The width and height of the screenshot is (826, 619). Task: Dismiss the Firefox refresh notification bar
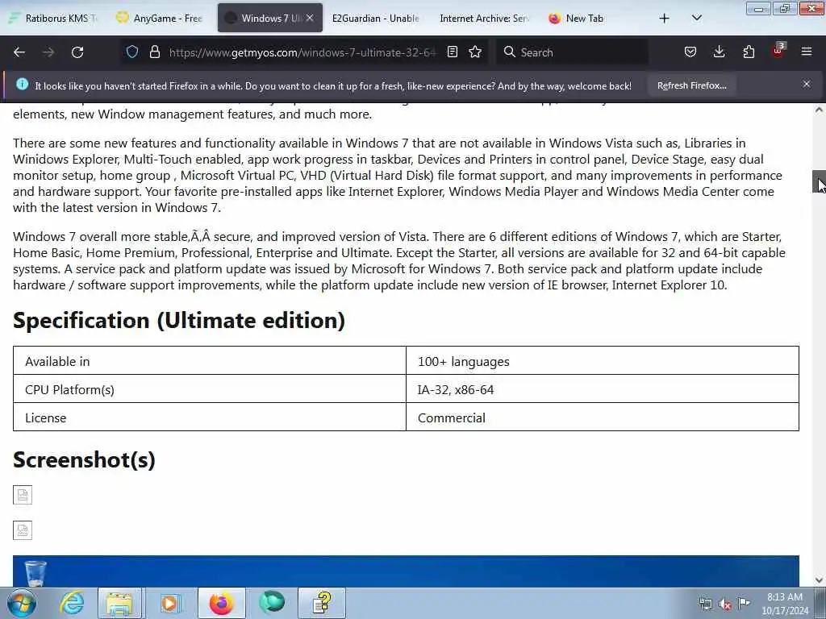807,84
